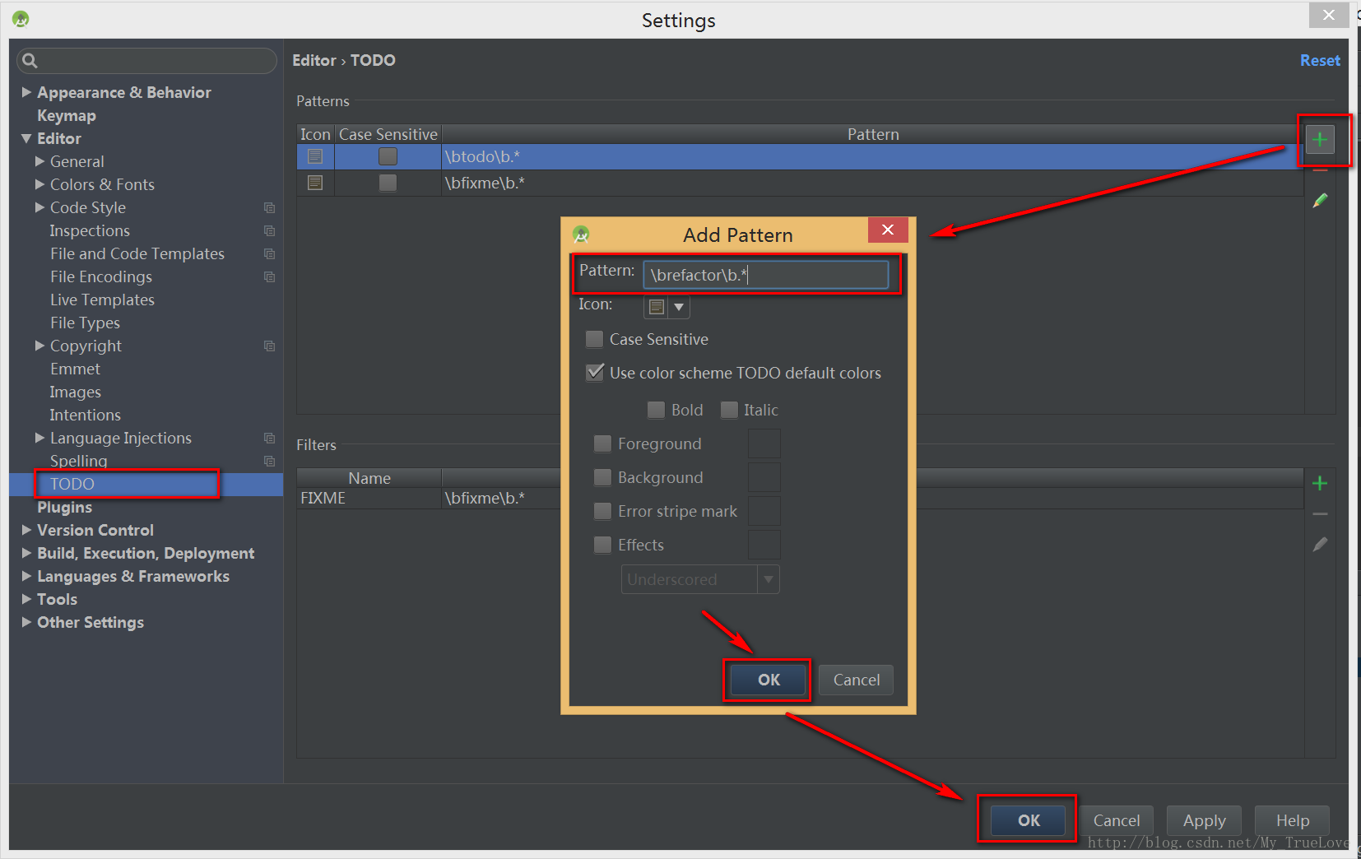Screen dimensions: 1361x859
Task: Click the project-level icon beside Spelling
Action: click(269, 462)
